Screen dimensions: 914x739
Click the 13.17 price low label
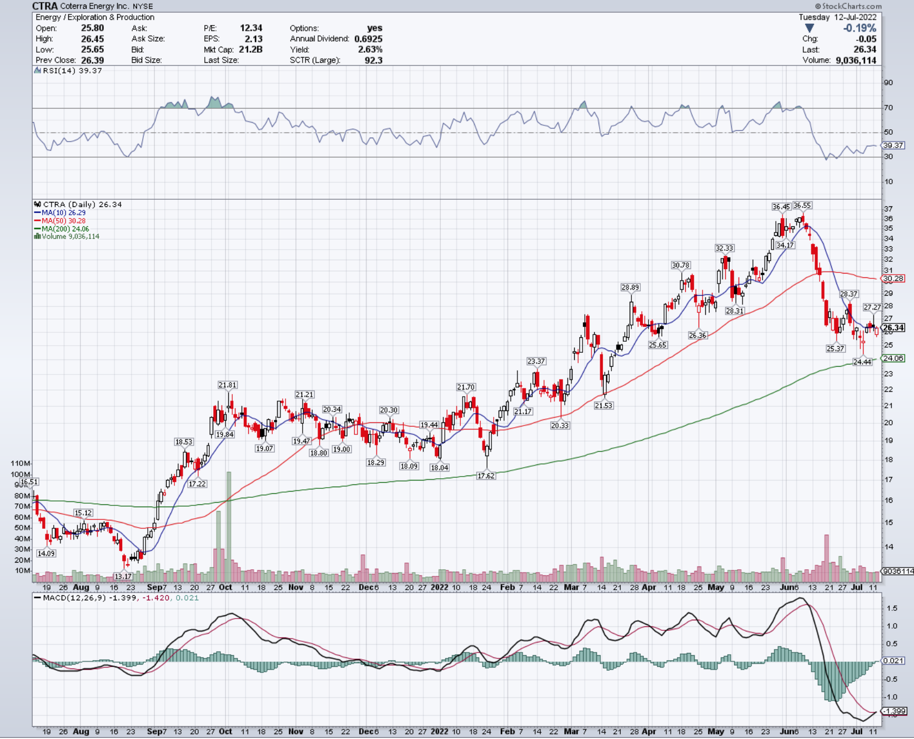point(123,576)
